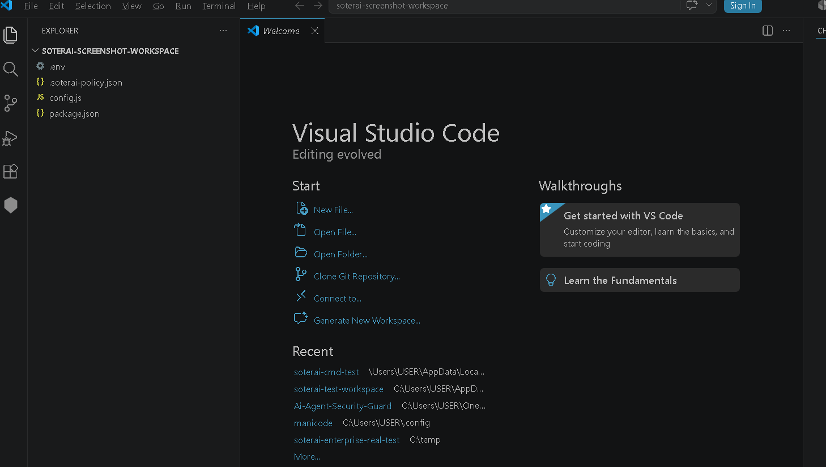Viewport: 826px width, 467px height.
Task: Open recent soterai-enterprise-real-test folder
Action: point(347,440)
